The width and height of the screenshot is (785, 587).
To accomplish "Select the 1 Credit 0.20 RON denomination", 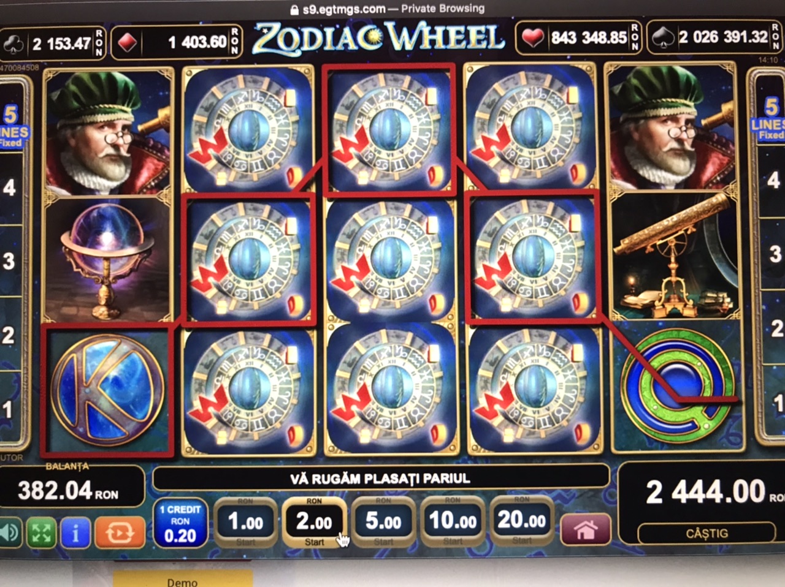I will [x=180, y=525].
